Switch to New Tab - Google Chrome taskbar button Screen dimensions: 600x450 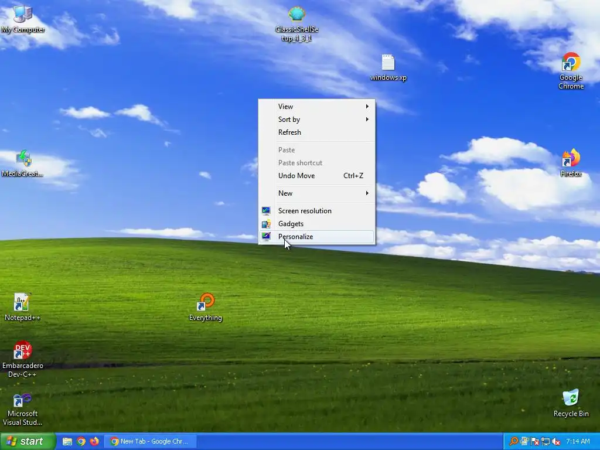tap(152, 442)
